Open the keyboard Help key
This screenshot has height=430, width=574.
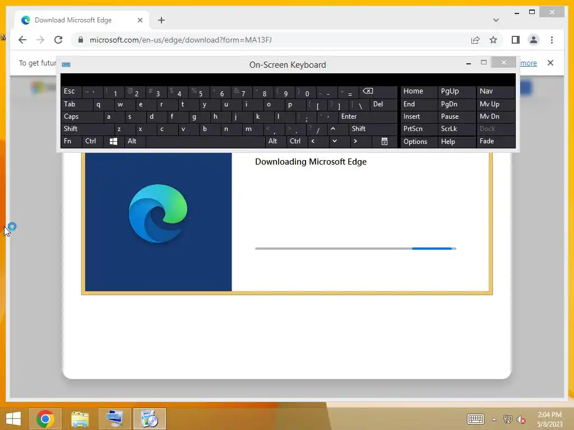tap(456, 142)
